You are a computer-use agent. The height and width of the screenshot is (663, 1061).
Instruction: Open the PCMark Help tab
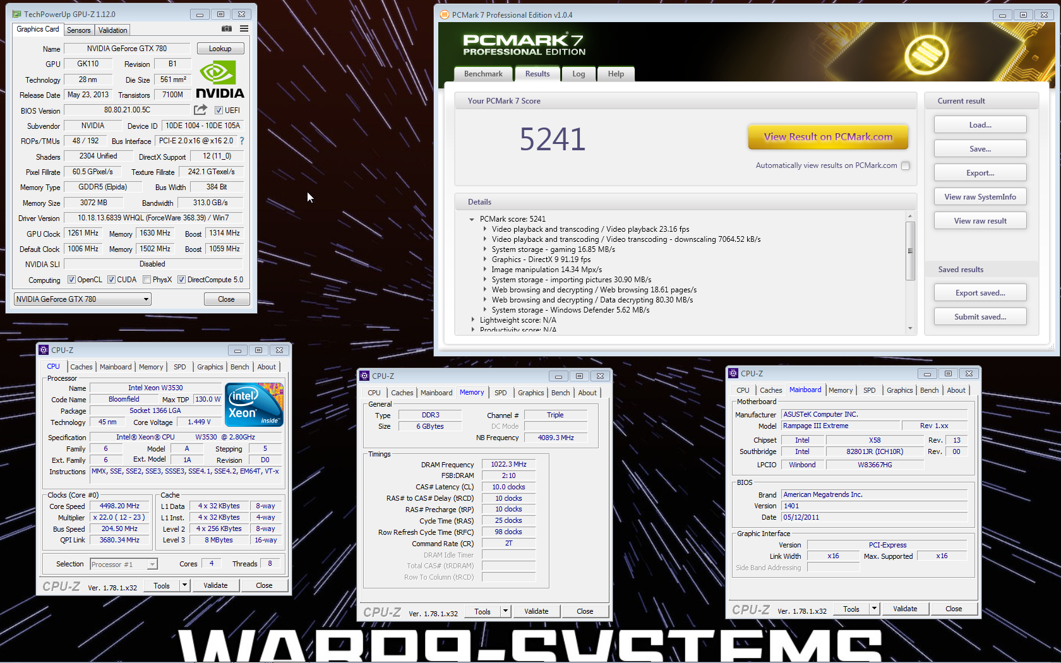coord(616,74)
